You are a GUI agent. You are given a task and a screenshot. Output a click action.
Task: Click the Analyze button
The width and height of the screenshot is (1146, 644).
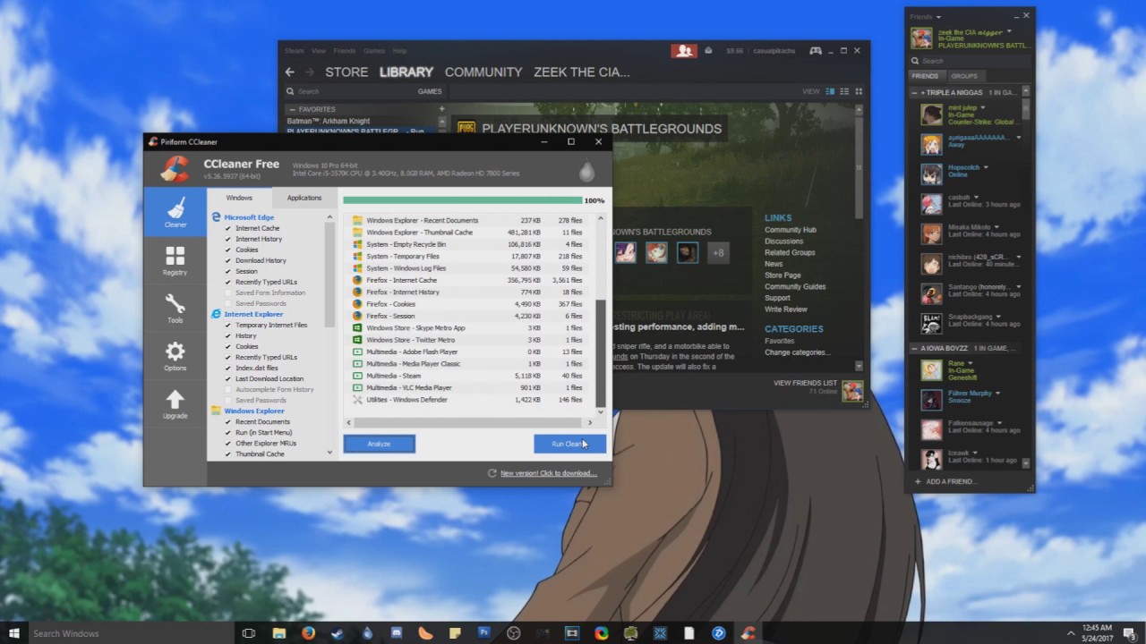tap(379, 444)
